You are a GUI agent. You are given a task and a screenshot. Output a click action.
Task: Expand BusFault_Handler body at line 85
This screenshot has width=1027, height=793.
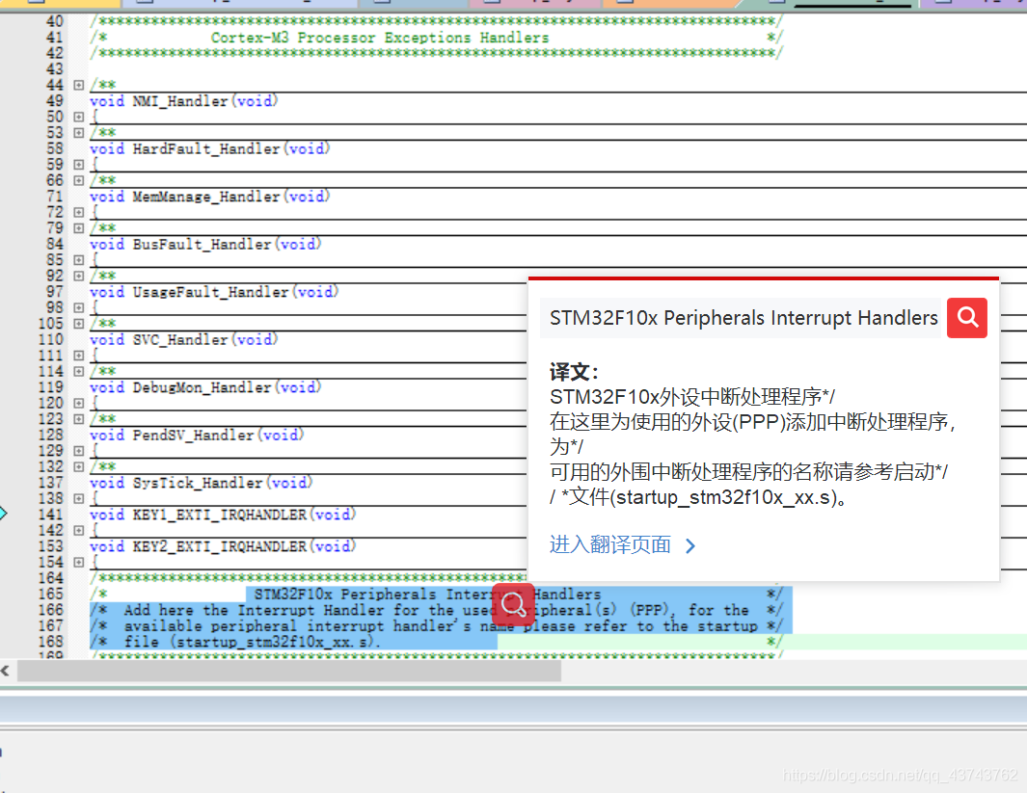click(79, 260)
